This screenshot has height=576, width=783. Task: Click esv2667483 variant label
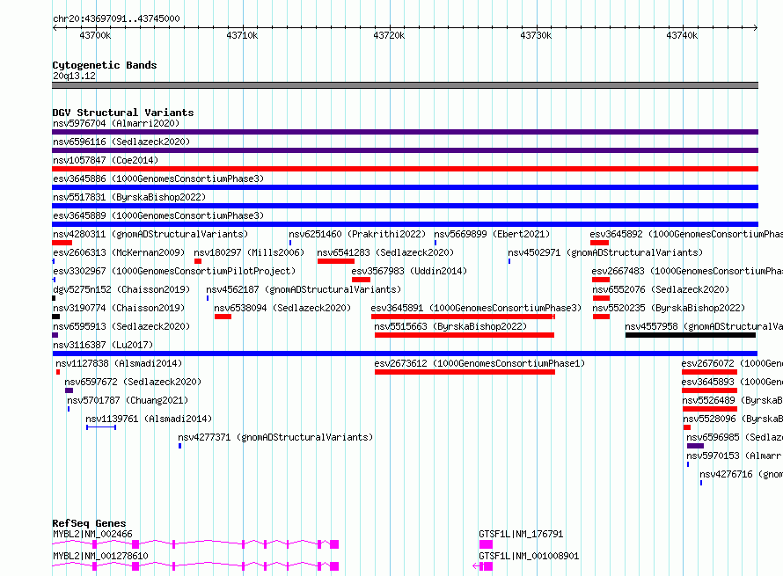pos(687,271)
